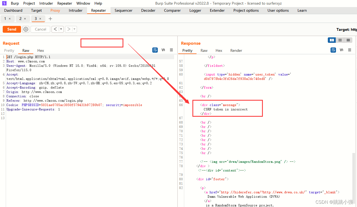Viewport: 357px width, 207px height.
Task: Open the Learn tab
Action: [x=302, y=10]
